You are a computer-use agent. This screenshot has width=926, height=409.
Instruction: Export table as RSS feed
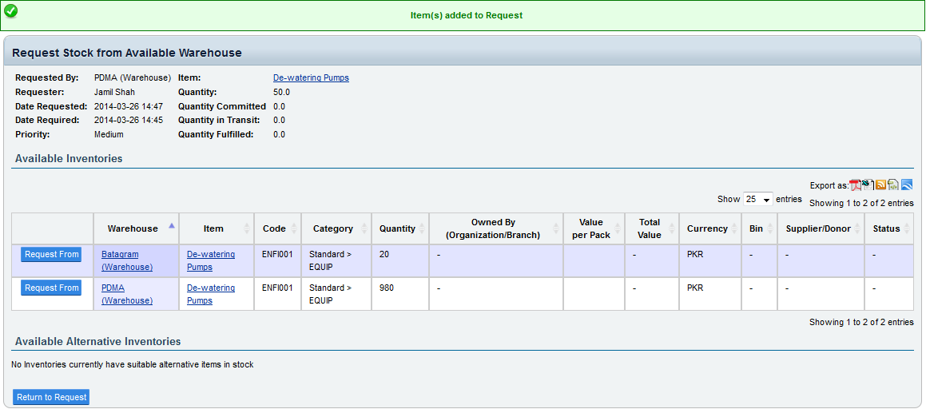tap(880, 185)
